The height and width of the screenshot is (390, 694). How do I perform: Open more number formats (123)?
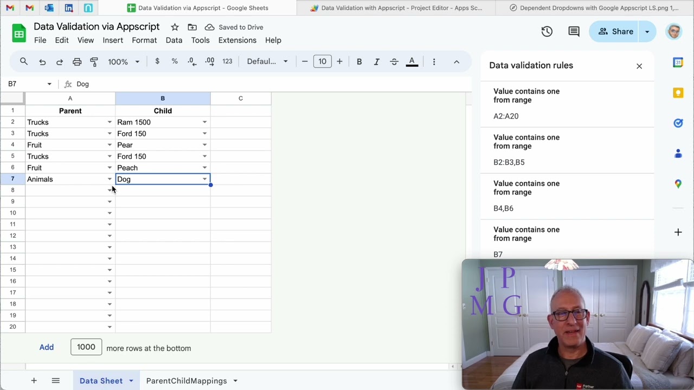[x=227, y=61]
